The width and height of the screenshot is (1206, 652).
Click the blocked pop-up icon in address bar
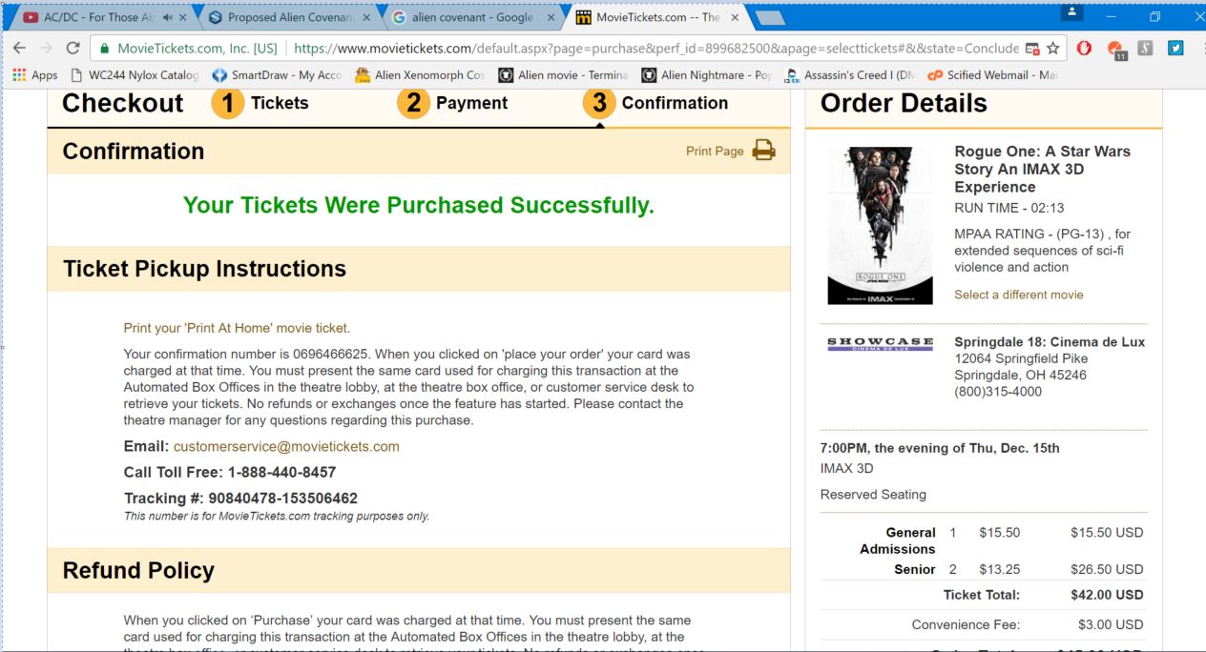(1031, 48)
